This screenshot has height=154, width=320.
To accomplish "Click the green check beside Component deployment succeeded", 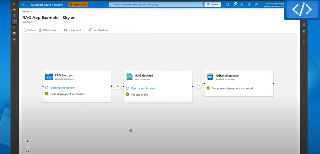I will [x=208, y=88].
